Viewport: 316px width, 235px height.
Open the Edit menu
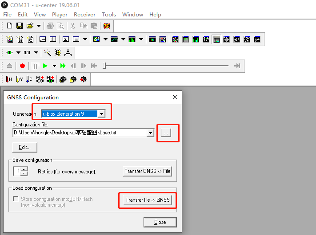23,15
